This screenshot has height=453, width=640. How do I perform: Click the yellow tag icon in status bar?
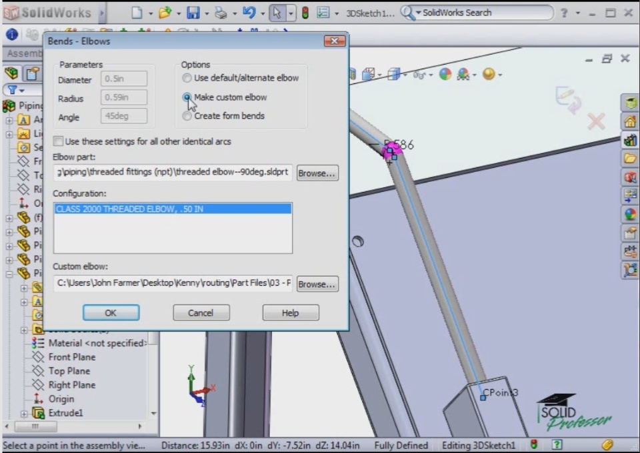click(607, 444)
